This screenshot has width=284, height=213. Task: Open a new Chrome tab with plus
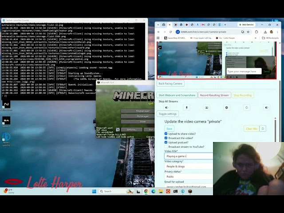coord(225,25)
